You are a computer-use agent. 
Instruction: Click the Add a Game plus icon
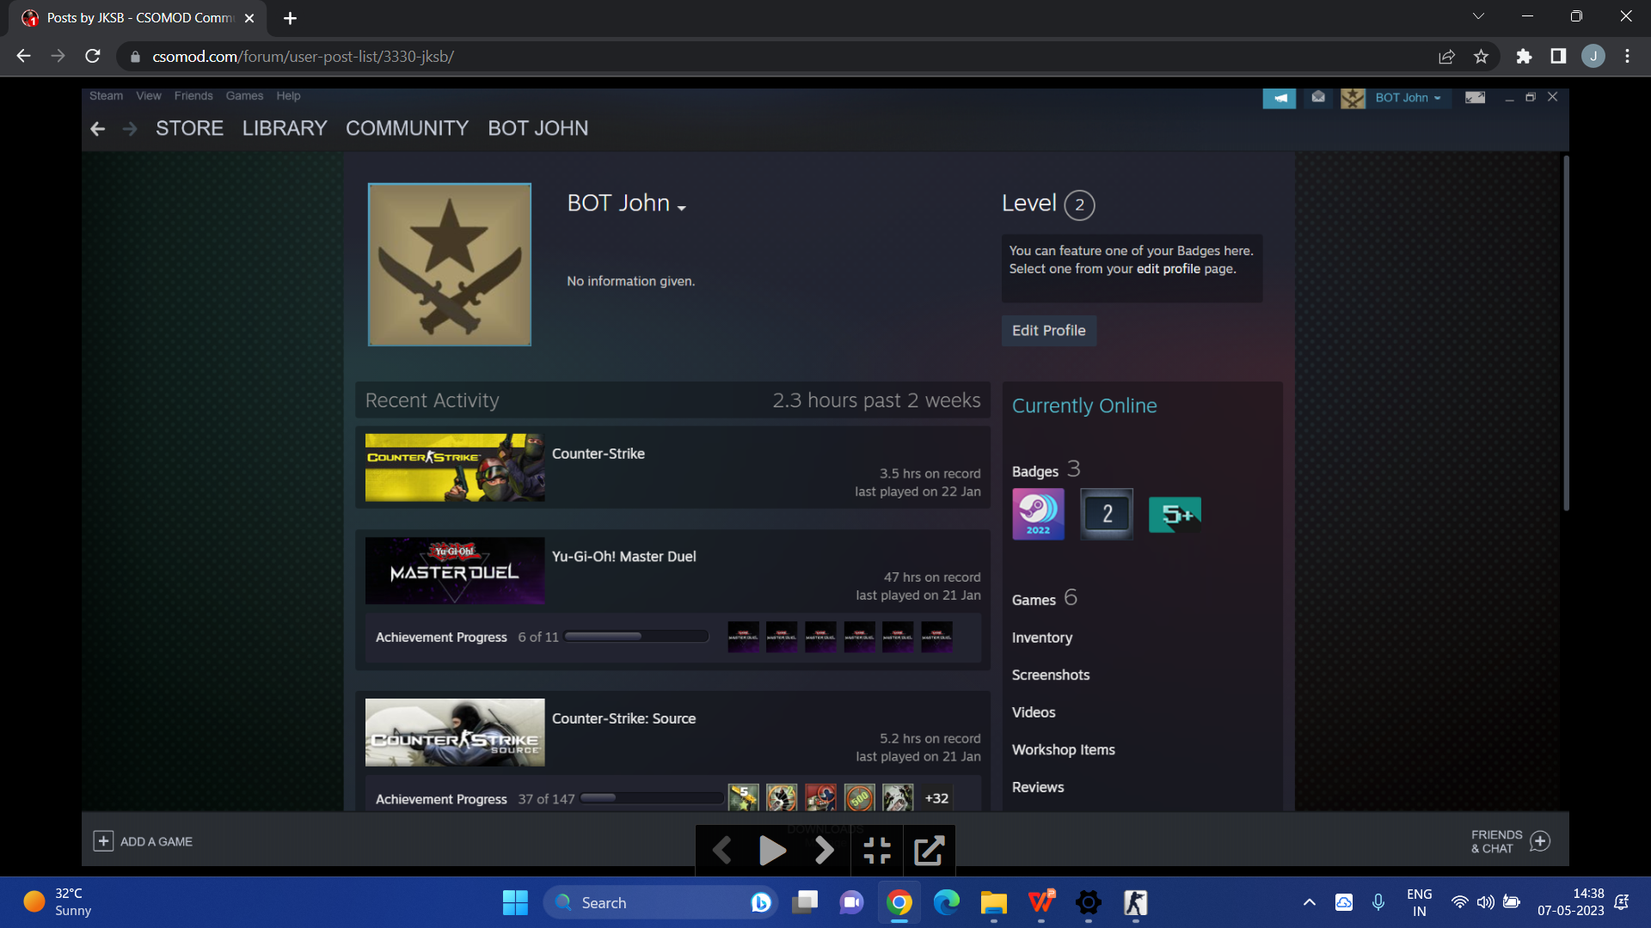(103, 841)
